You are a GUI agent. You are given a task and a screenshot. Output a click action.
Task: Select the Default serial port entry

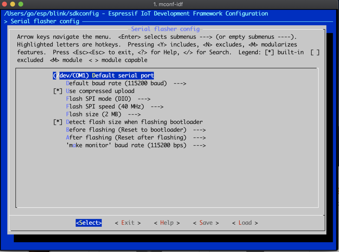tap(103, 75)
